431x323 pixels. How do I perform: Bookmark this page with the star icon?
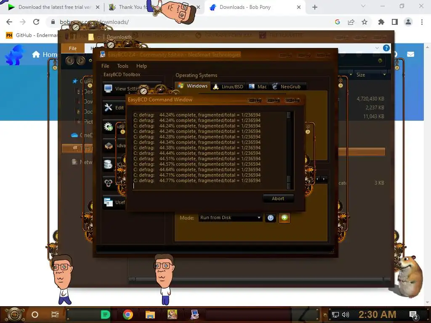[x=364, y=22]
